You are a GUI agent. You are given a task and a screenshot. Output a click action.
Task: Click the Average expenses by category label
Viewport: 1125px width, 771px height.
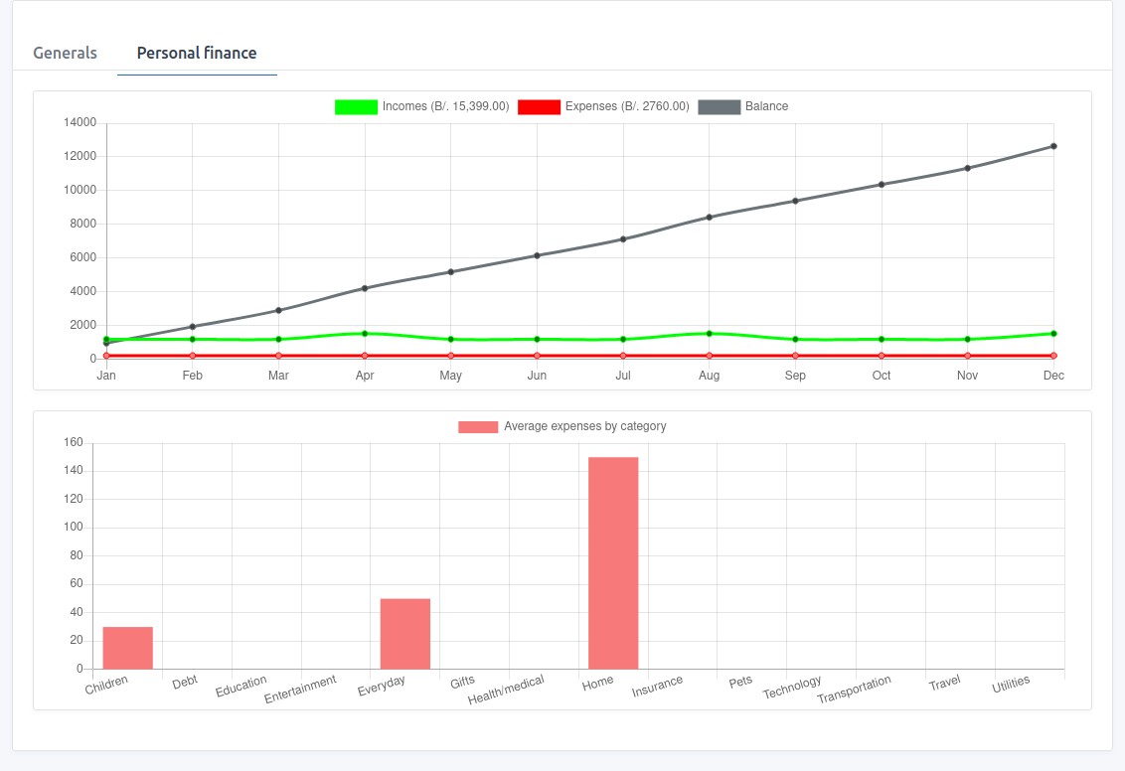(x=584, y=426)
